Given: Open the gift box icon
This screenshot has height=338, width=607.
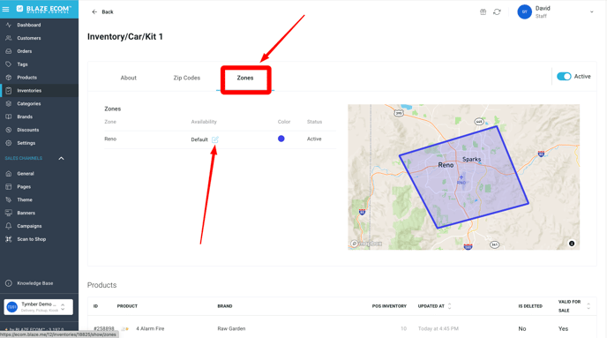Looking at the screenshot, I should (483, 12).
